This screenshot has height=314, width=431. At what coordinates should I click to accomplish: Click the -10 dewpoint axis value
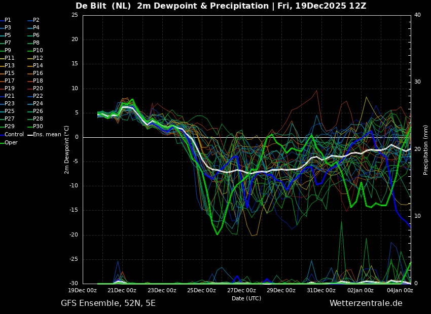tap(74, 186)
